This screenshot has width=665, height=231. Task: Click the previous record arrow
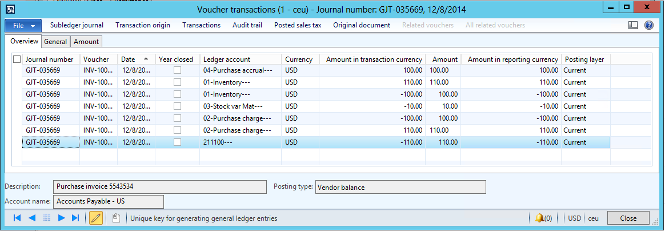[32, 218]
